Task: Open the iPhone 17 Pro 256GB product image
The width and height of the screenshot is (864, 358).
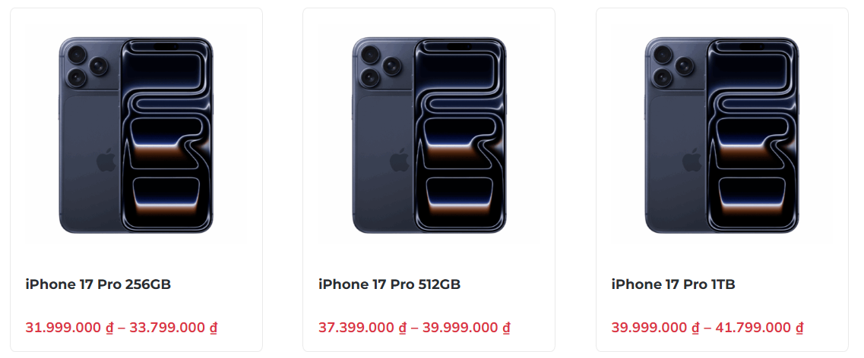Action: (136, 135)
